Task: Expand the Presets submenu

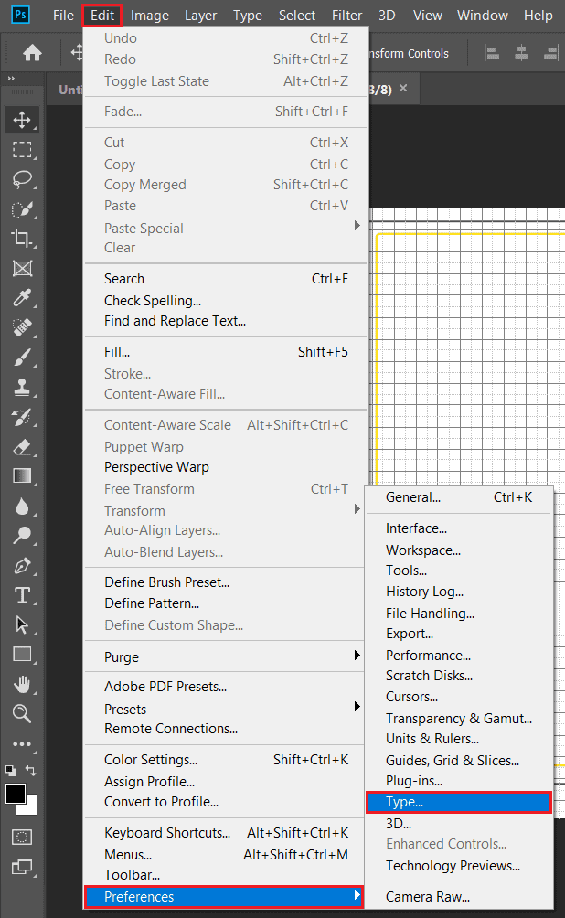Action: pos(357,707)
